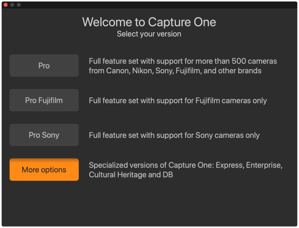This screenshot has height=228, width=299.
Task: Click the Fujifilm cameras only description text
Action: point(178,100)
